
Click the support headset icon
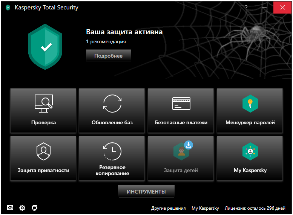point(35,207)
